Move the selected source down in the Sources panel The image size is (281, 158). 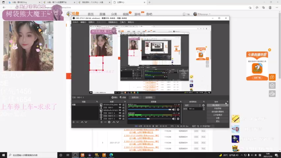(118, 122)
